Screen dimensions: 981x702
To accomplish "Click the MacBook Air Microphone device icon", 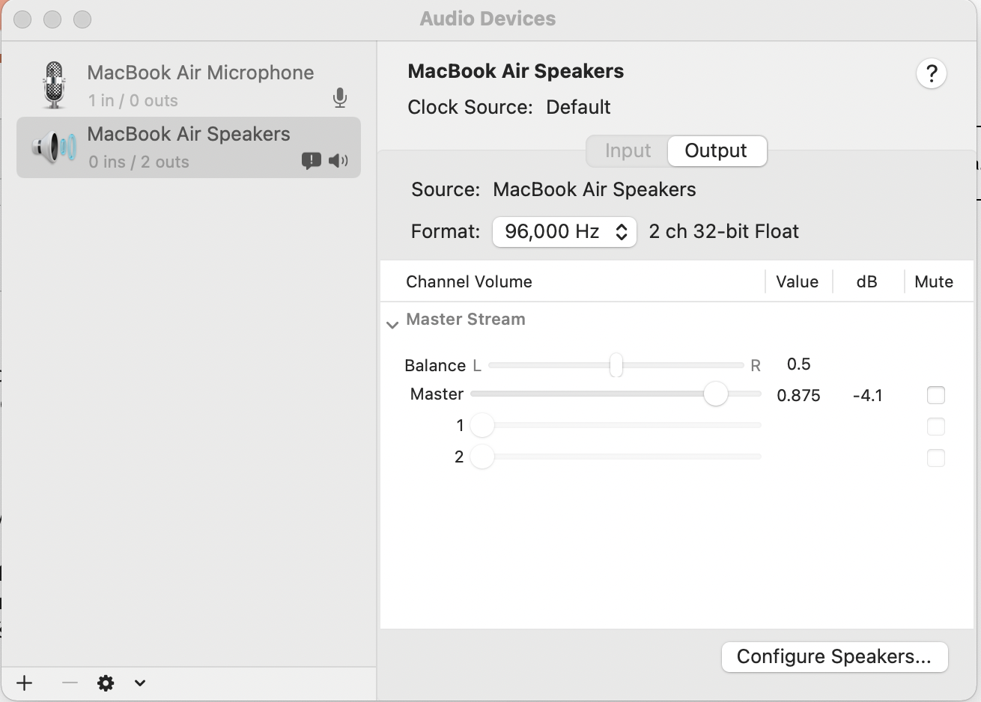I will click(54, 85).
